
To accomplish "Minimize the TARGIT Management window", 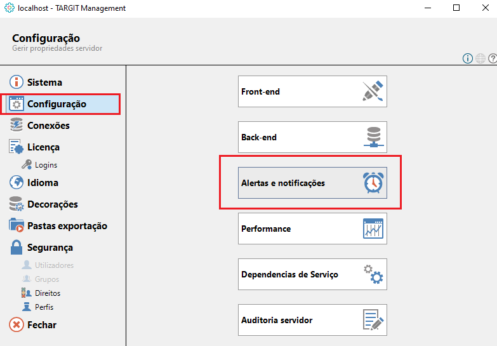I will 428,8.
